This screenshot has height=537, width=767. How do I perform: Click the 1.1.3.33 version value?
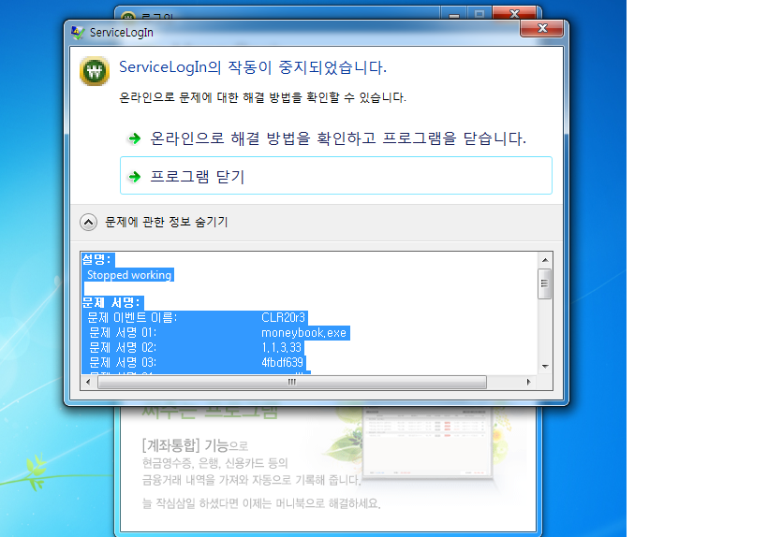point(281,347)
